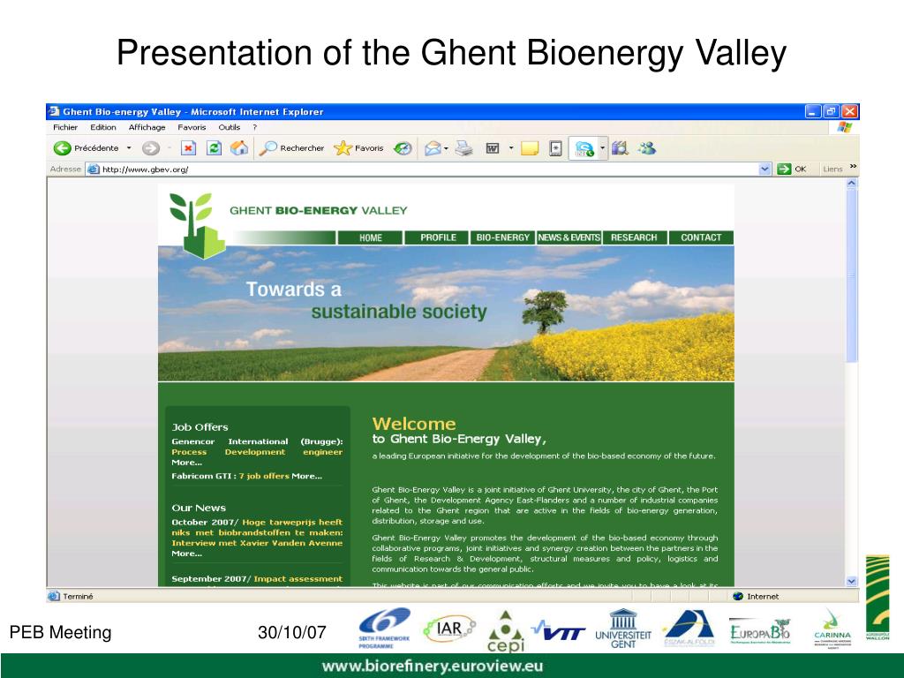Click the VTT logo
The height and width of the screenshot is (678, 904).
[x=558, y=630]
